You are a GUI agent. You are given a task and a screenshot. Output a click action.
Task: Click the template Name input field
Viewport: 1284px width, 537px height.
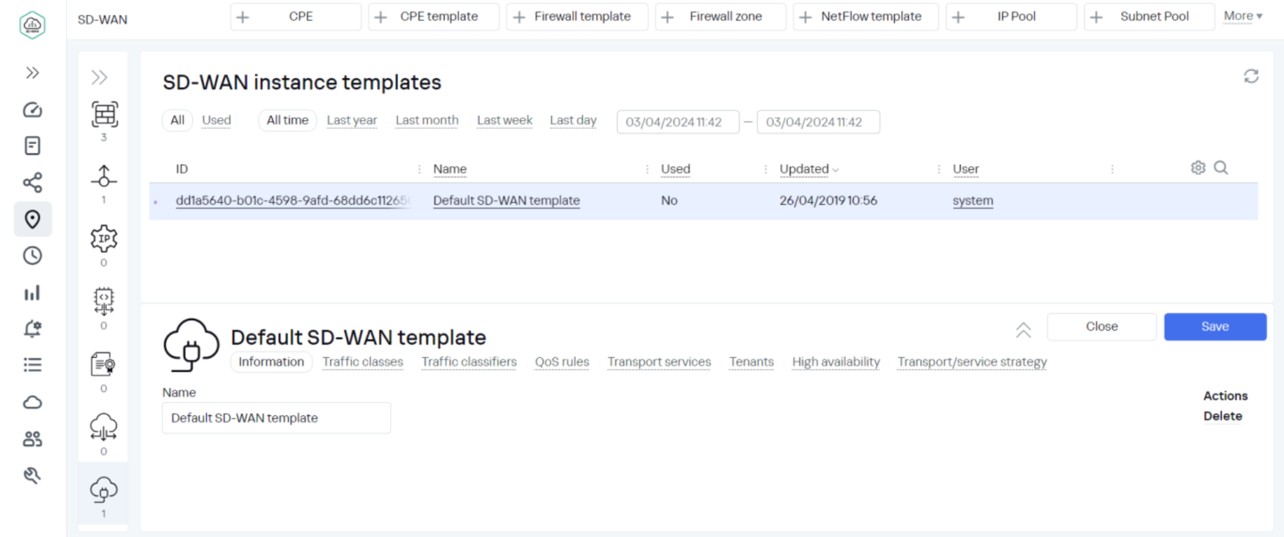click(276, 418)
